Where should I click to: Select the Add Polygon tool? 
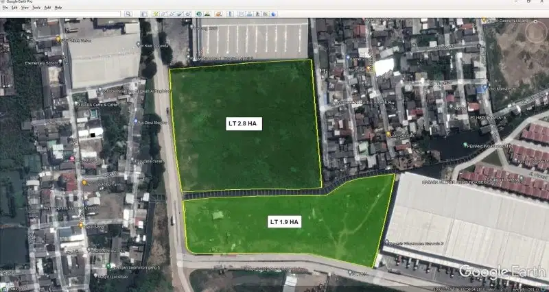coord(164,14)
